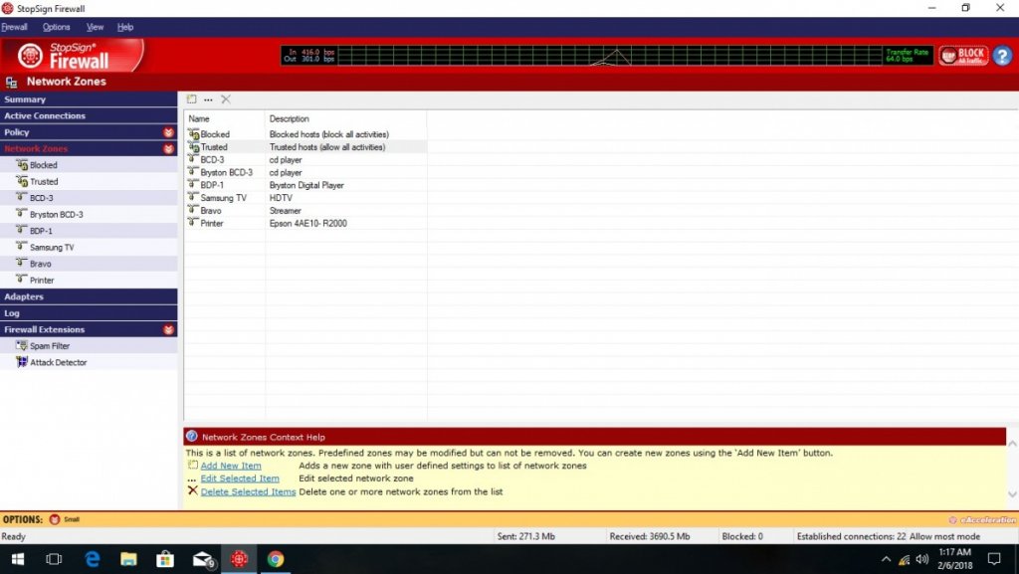The height and width of the screenshot is (574, 1019).
Task: Click the volume speaker tray icon
Action: (921, 559)
